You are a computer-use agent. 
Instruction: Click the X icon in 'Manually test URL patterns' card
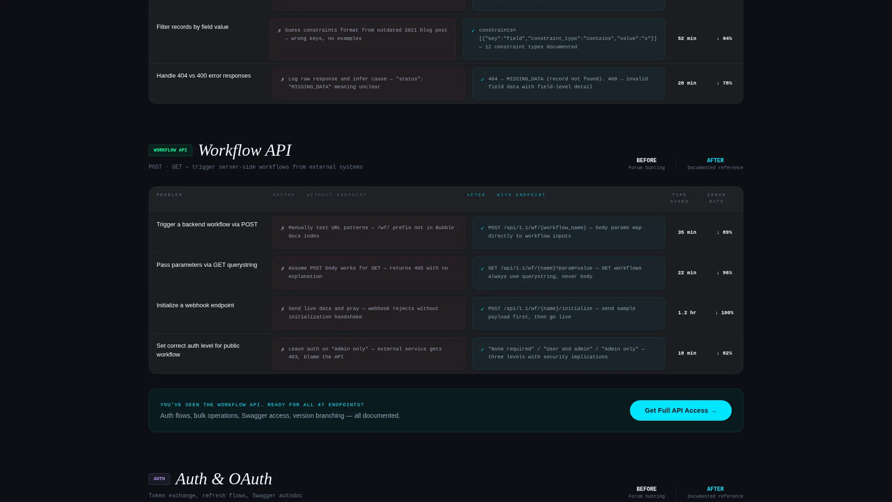tap(282, 228)
